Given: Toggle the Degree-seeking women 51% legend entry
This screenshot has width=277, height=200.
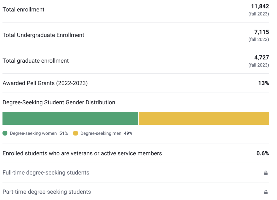Looking at the screenshot, I should tap(35, 133).
